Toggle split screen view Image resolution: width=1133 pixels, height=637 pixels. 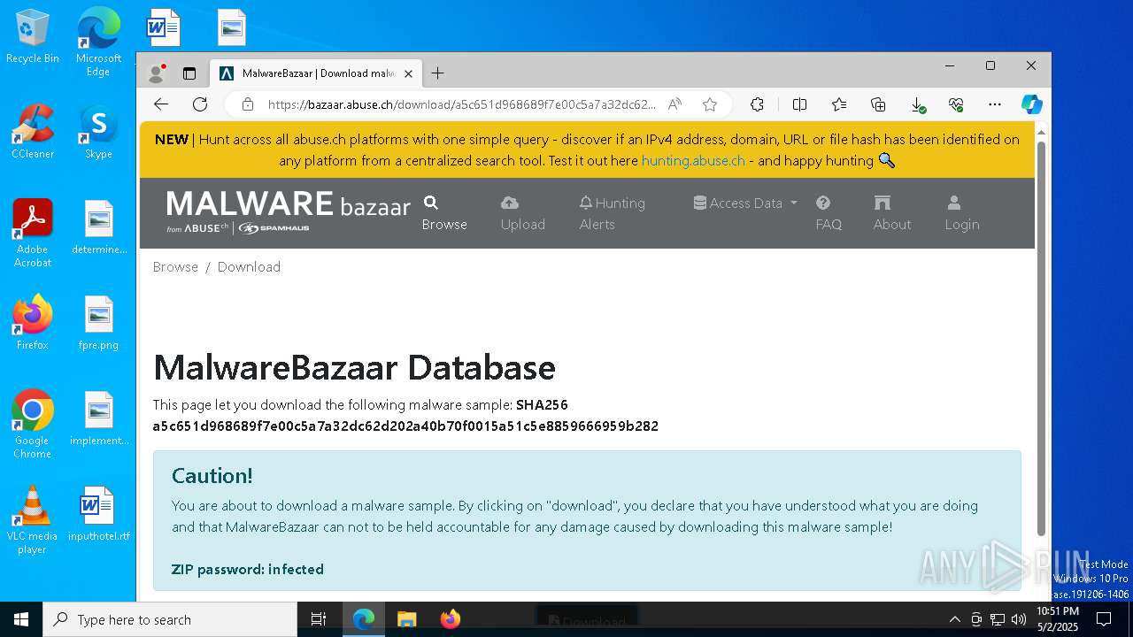tap(799, 104)
